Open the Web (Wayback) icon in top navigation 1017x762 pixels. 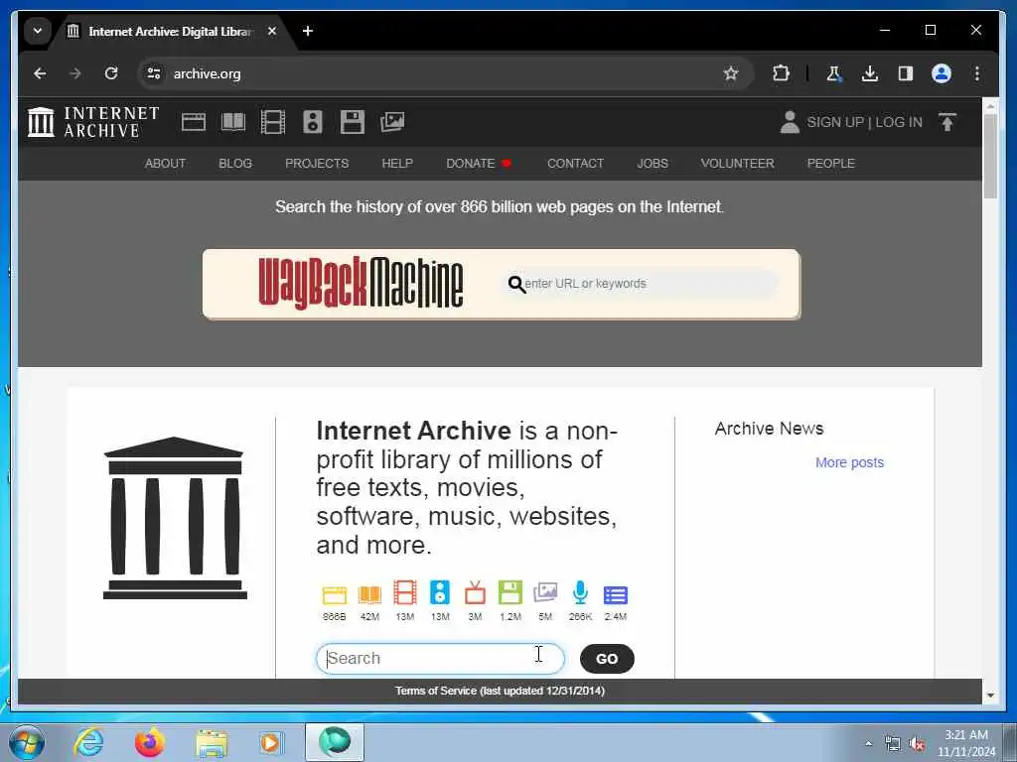click(194, 122)
